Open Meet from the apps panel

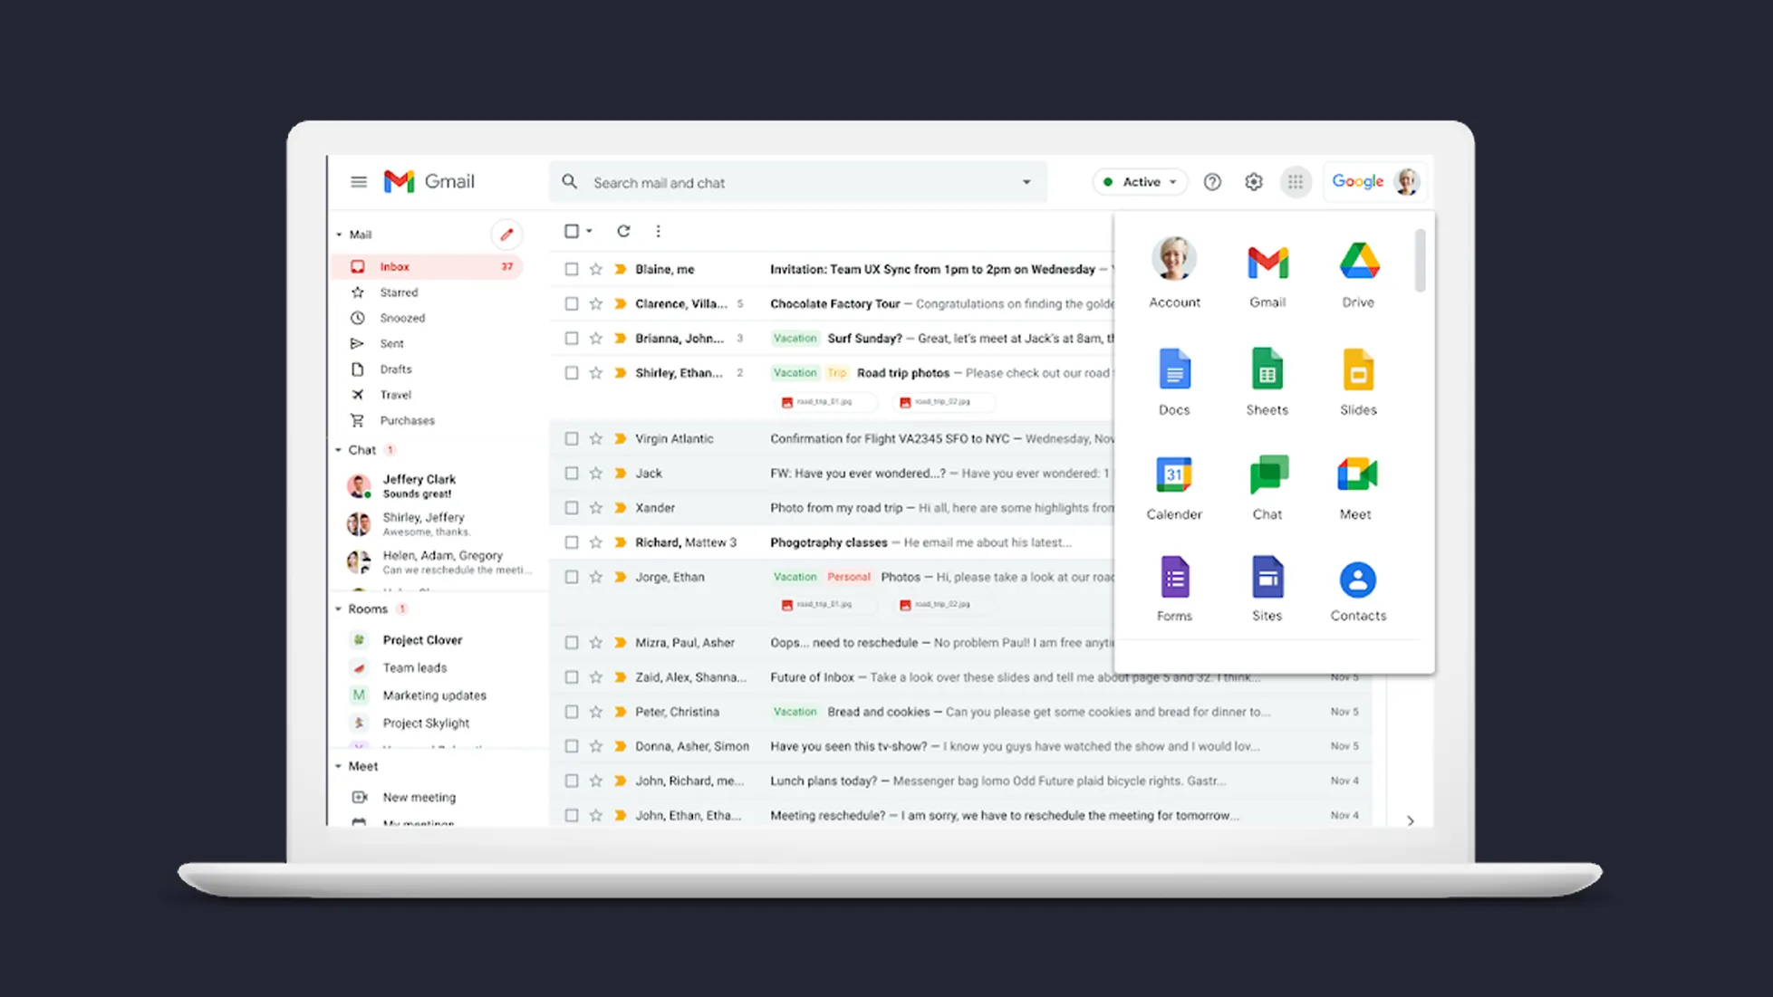[1356, 488]
